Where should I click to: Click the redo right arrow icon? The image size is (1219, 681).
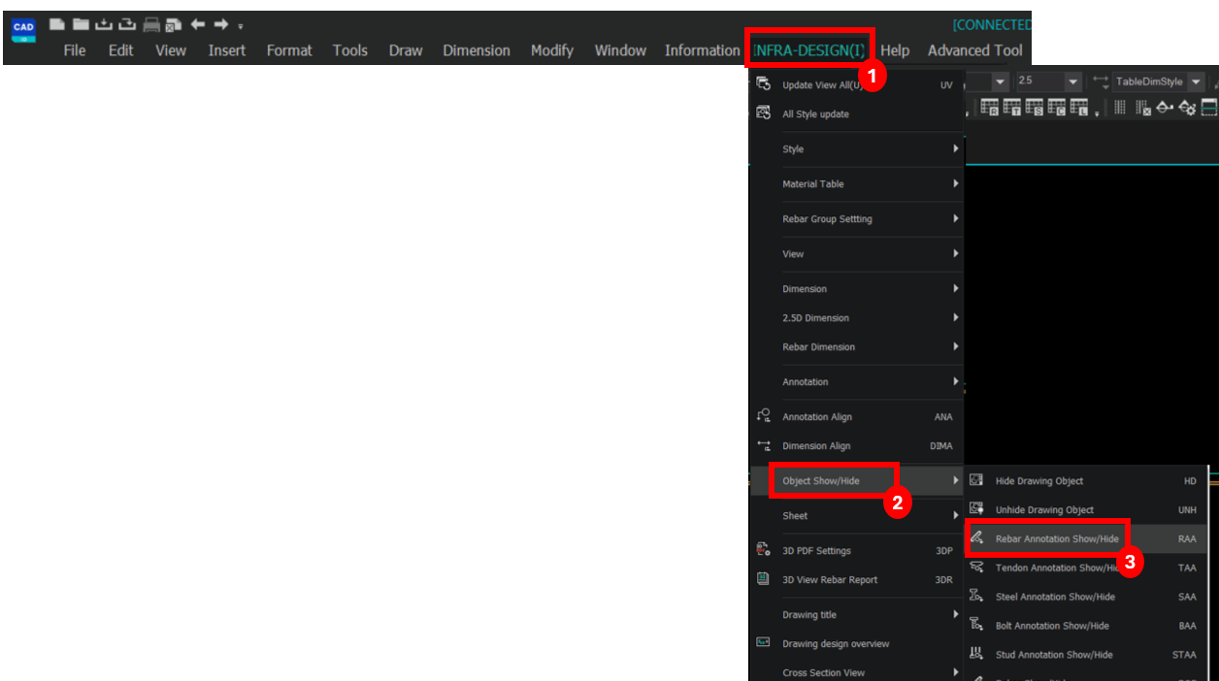click(221, 24)
